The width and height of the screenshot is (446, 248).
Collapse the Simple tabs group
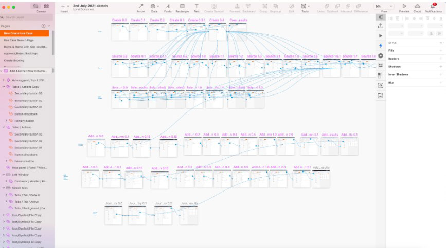tap(4, 188)
